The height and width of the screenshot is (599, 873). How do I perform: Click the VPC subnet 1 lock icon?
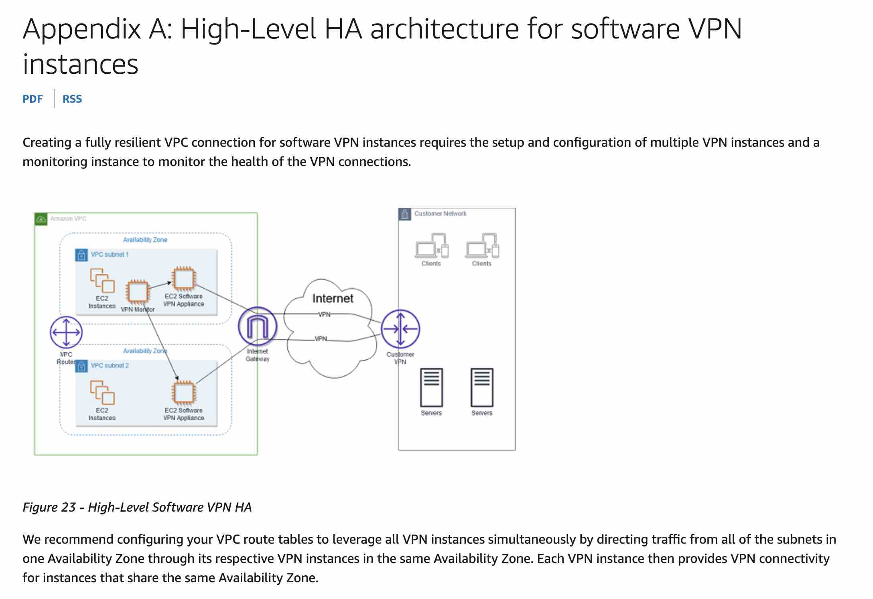81,255
